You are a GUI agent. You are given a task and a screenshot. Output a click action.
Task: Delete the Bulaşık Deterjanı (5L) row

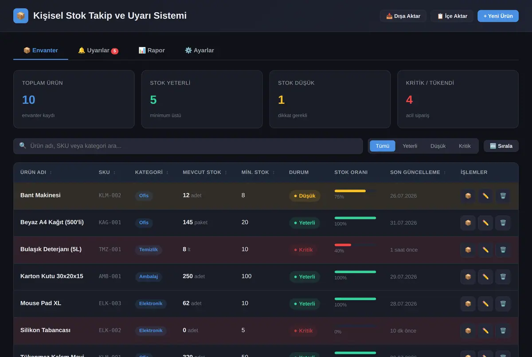pos(503,250)
